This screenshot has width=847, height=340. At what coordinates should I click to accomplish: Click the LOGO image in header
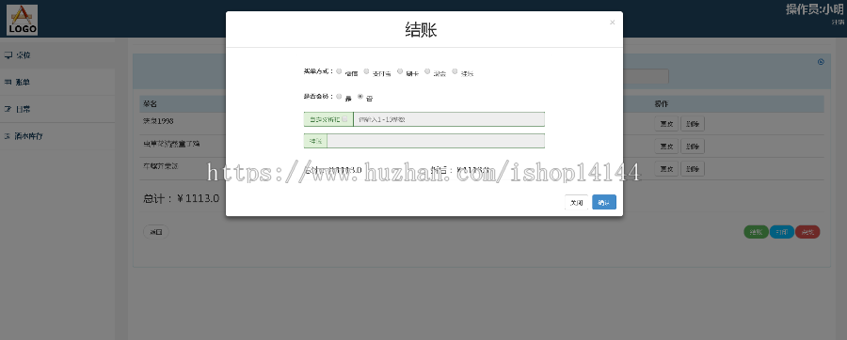23,20
